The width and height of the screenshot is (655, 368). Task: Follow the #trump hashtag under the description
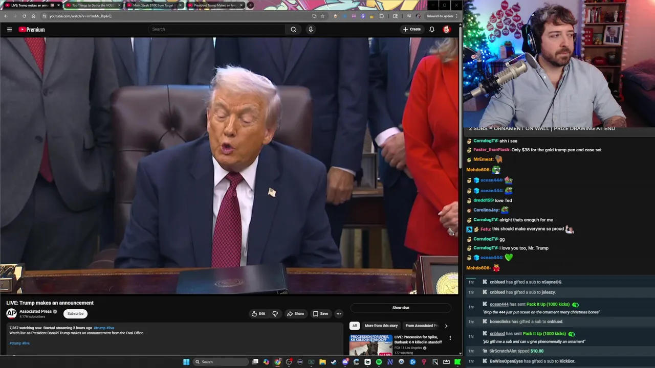15,343
